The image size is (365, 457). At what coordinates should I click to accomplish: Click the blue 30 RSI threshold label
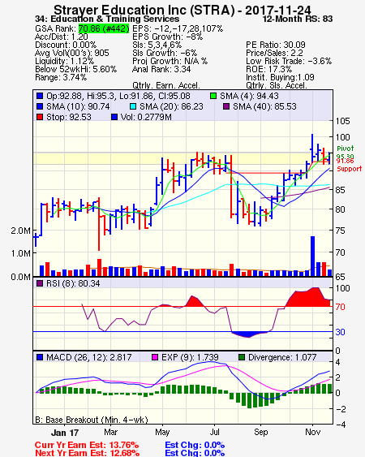click(x=340, y=332)
